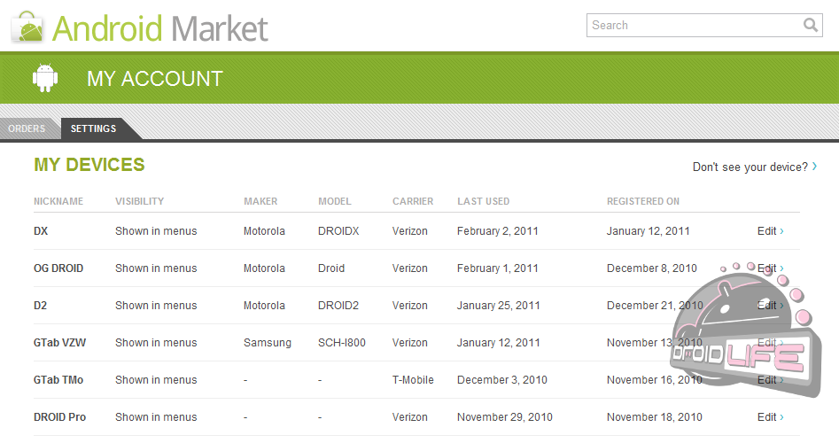The width and height of the screenshot is (839, 443).
Task: Edit the D2 device entry
Action: 769,306
